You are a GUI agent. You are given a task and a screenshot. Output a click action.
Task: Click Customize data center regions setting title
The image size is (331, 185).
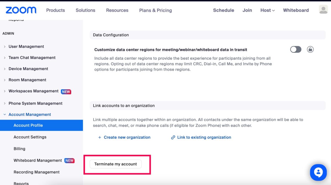coord(171,50)
